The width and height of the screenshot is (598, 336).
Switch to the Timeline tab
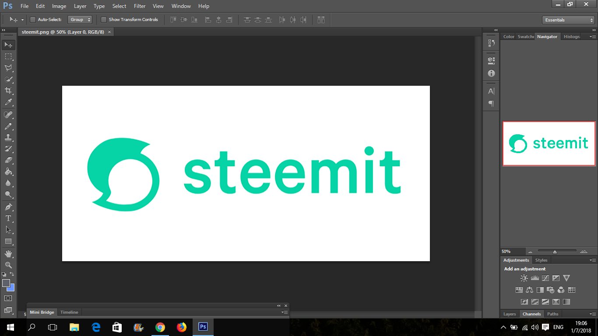click(x=69, y=312)
